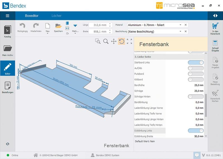Viewport: 223px width, 159px height.
Task: Open the Katalog sidebar section
Action: 8,31
